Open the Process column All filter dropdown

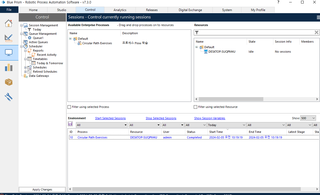coord(102,125)
